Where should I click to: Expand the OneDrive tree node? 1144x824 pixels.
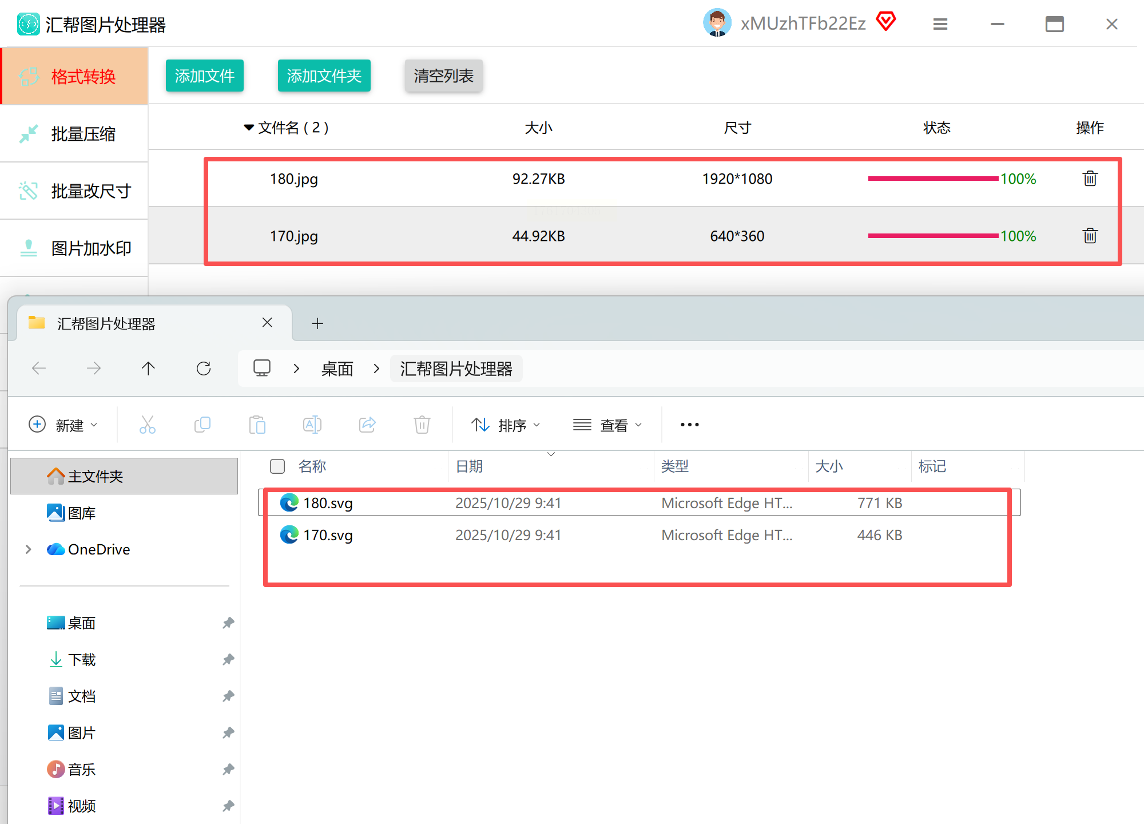(x=28, y=549)
